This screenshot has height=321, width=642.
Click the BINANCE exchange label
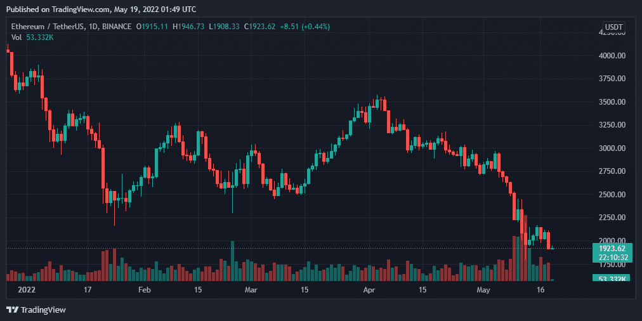(x=119, y=27)
